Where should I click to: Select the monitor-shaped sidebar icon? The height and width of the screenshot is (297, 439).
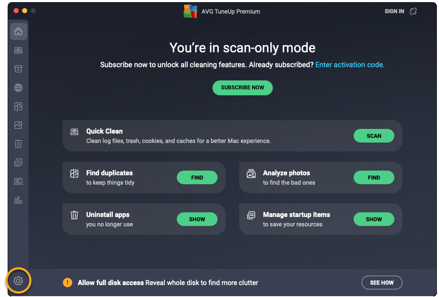[18, 181]
